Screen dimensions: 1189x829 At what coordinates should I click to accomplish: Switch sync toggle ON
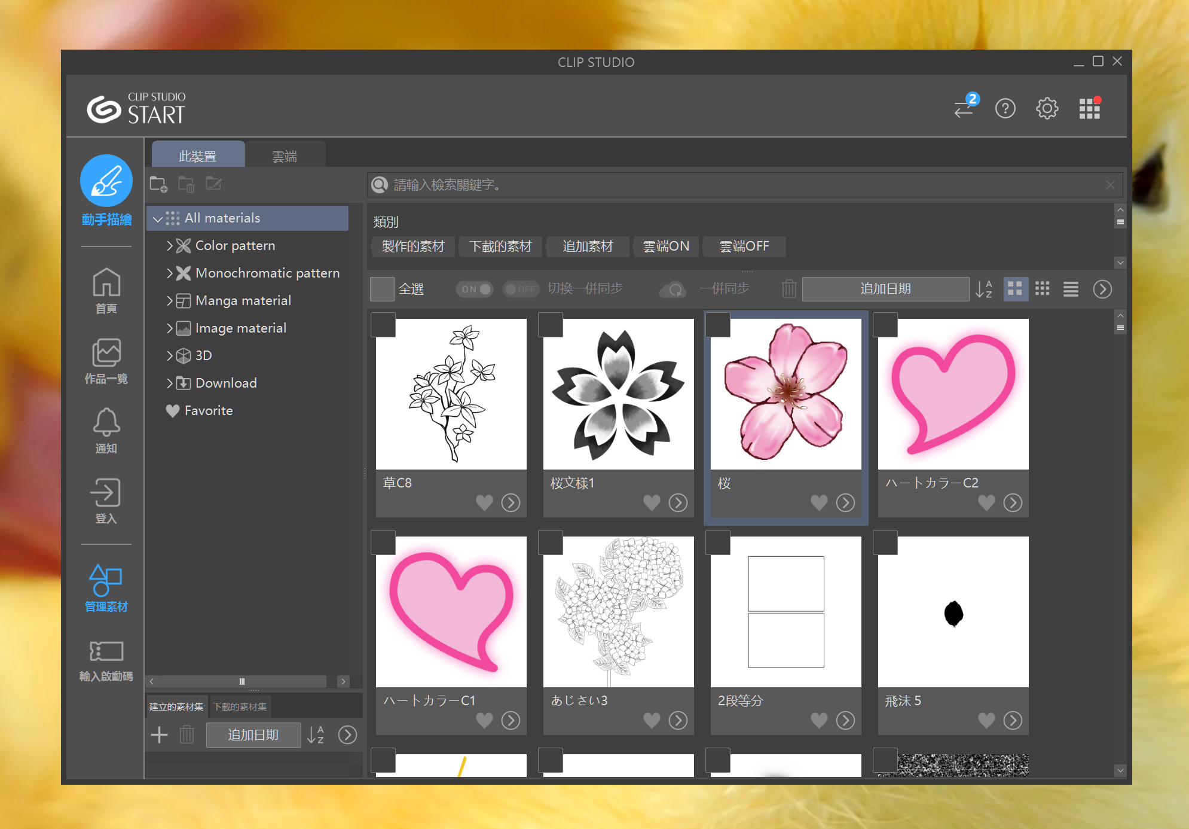tap(475, 289)
